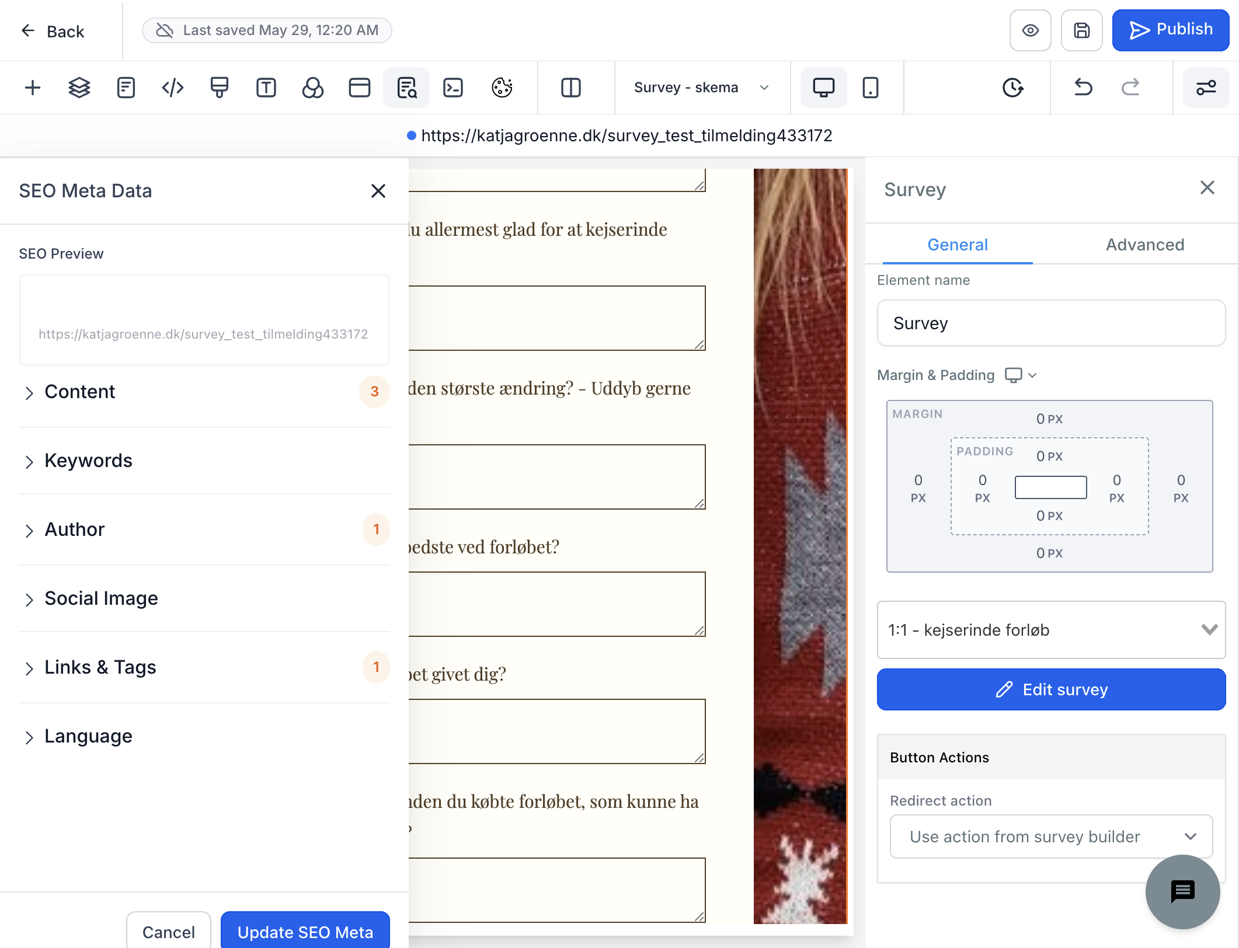Image resolution: width=1239 pixels, height=948 pixels.
Task: Expand the Social Image section
Action: (x=204, y=598)
